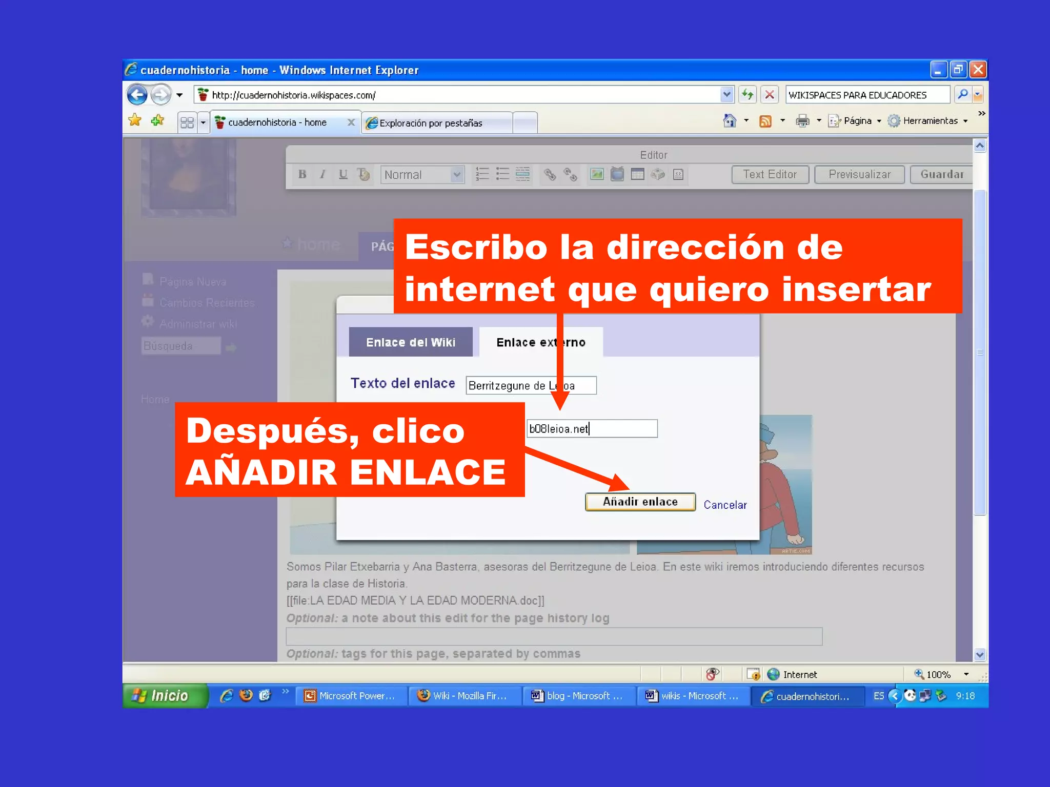The width and height of the screenshot is (1050, 787).
Task: Click the embed media TV icon
Action: pyautogui.click(x=617, y=174)
